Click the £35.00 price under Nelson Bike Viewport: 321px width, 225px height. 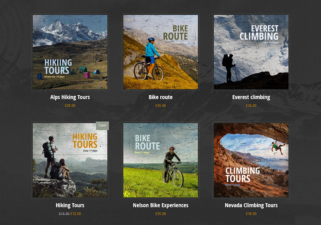(161, 214)
